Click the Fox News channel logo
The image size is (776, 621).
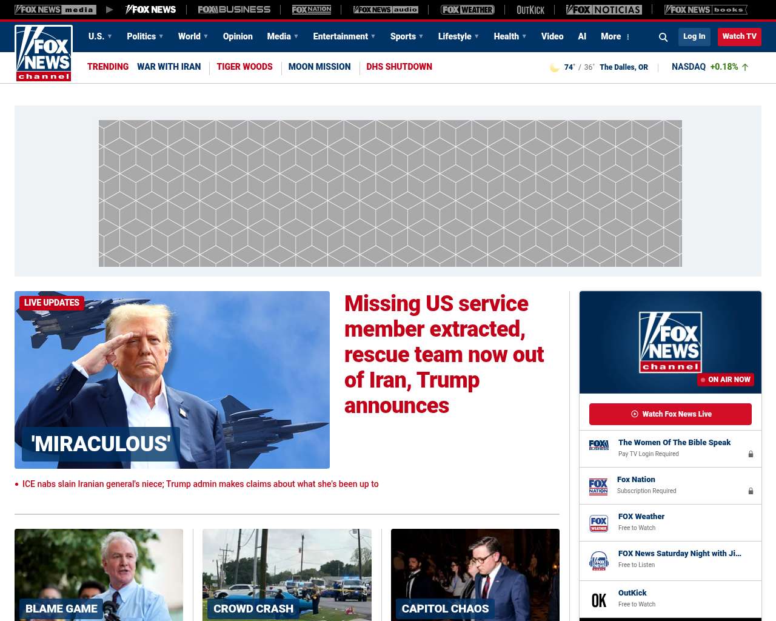[44, 53]
